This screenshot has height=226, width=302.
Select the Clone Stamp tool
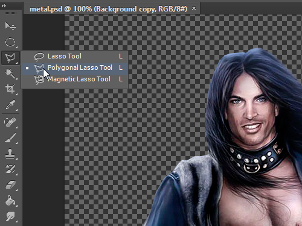point(10,154)
